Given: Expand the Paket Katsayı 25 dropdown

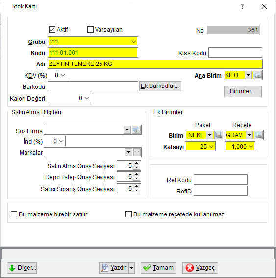Looking at the screenshot, I should tap(211, 147).
